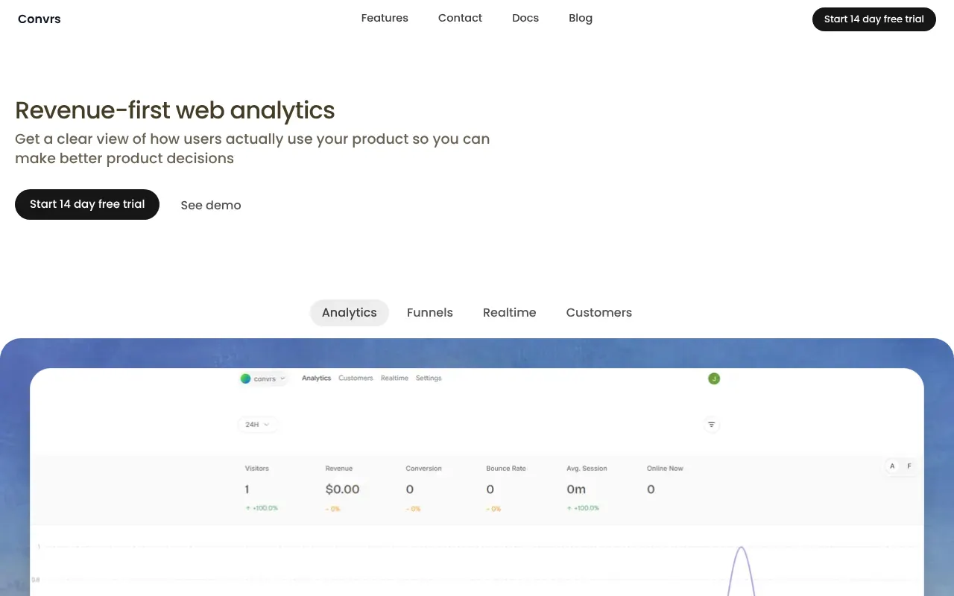Click the Bounce Rate metric

coord(506,489)
